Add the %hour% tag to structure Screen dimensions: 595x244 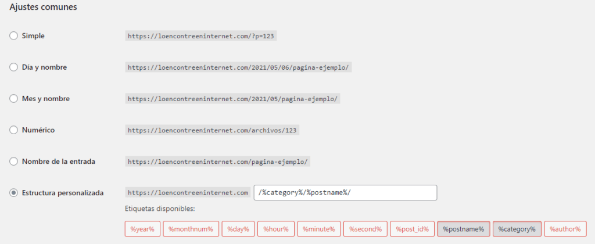[x=275, y=229]
